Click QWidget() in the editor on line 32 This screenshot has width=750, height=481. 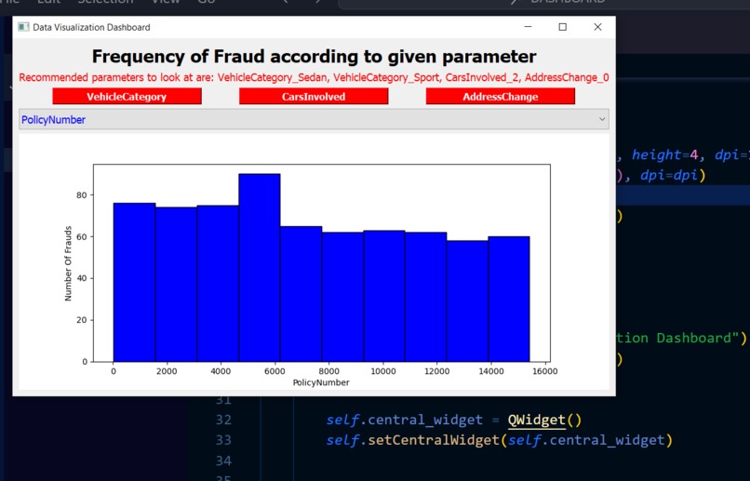click(544, 420)
